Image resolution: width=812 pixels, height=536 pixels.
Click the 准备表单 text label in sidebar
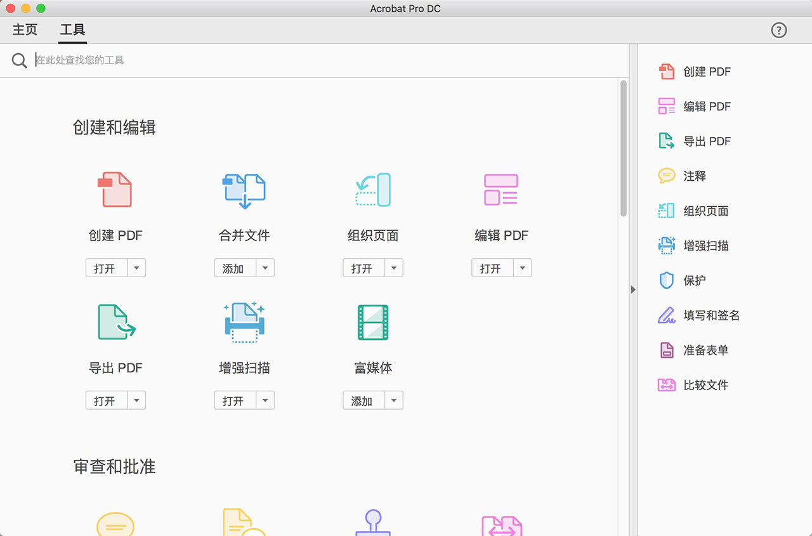pyautogui.click(x=706, y=350)
